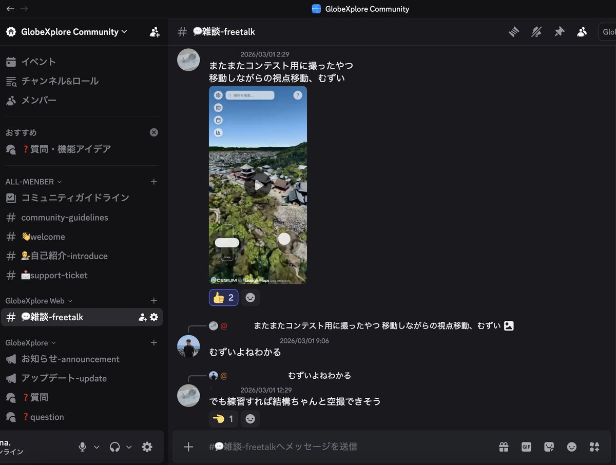Dismiss the おすすめ section

pos(153,132)
